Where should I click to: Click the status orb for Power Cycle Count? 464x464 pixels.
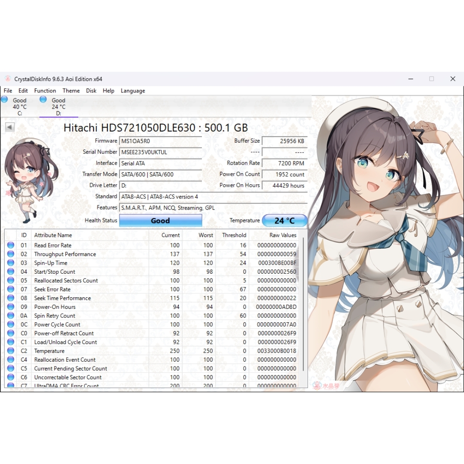tap(11, 324)
